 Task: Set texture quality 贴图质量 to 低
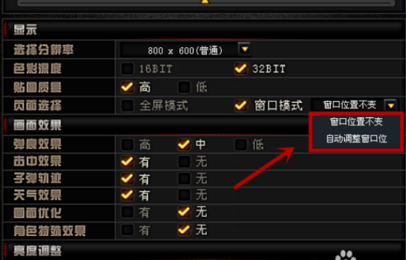pos(184,87)
